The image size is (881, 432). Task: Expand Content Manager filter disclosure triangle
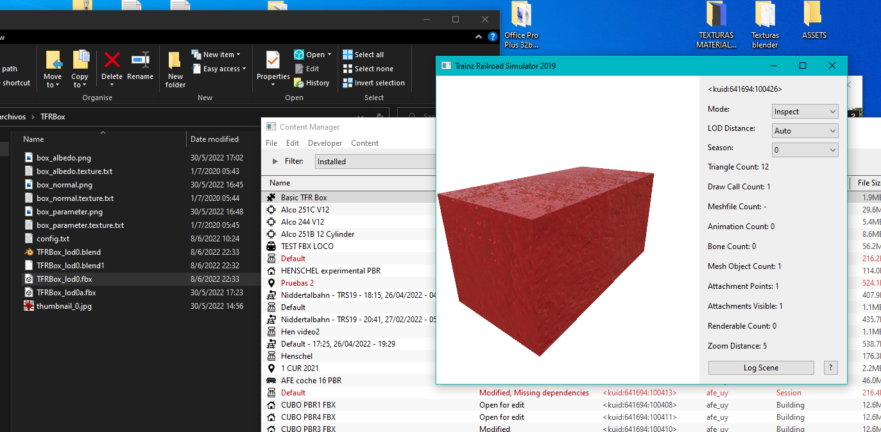[x=275, y=162]
